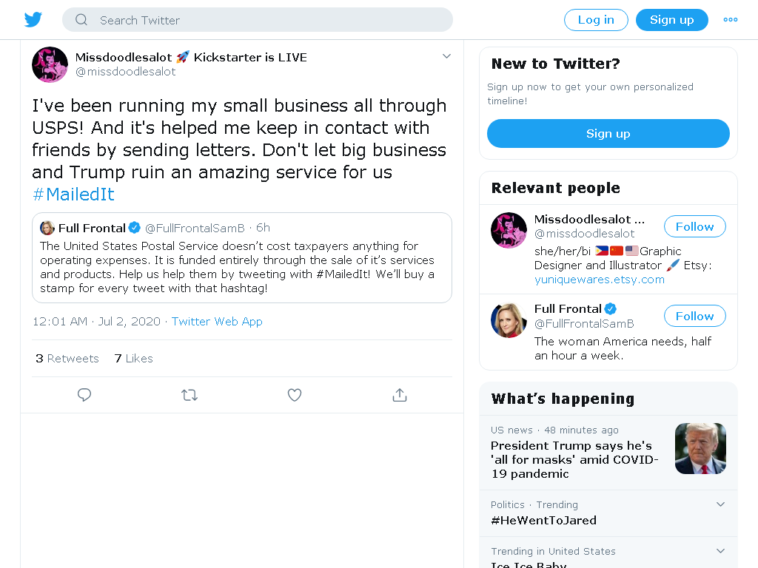Follow Missdoodlesalot in Relevant people
The image size is (758, 568).
click(694, 226)
